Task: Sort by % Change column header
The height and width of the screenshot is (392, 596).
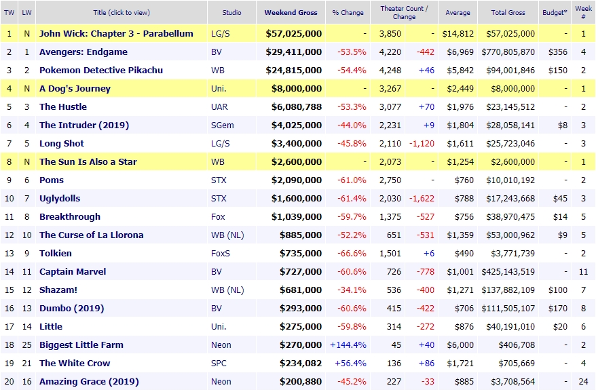Action: coord(348,12)
